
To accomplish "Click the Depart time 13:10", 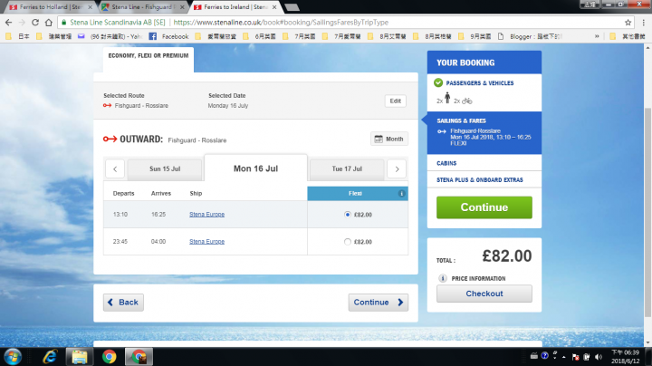I will (120, 214).
